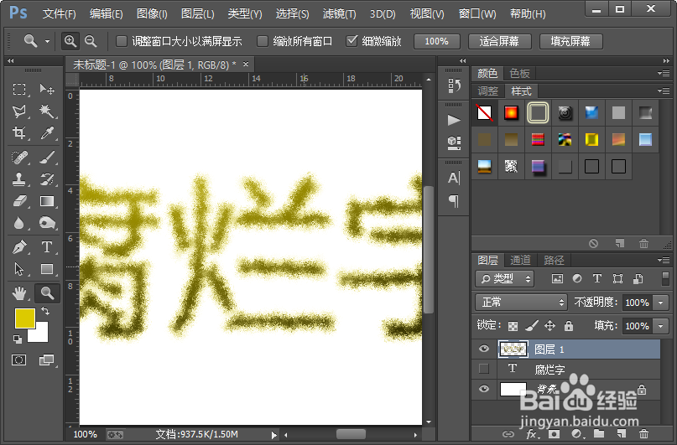Open the Paragraph panel icon

pyautogui.click(x=453, y=201)
